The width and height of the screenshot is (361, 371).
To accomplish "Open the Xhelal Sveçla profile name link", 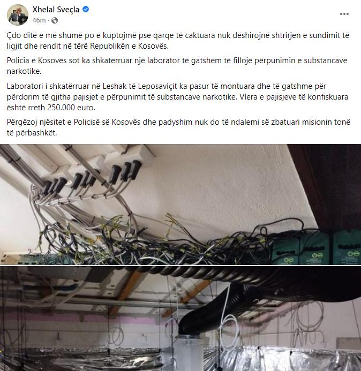I will point(56,10).
